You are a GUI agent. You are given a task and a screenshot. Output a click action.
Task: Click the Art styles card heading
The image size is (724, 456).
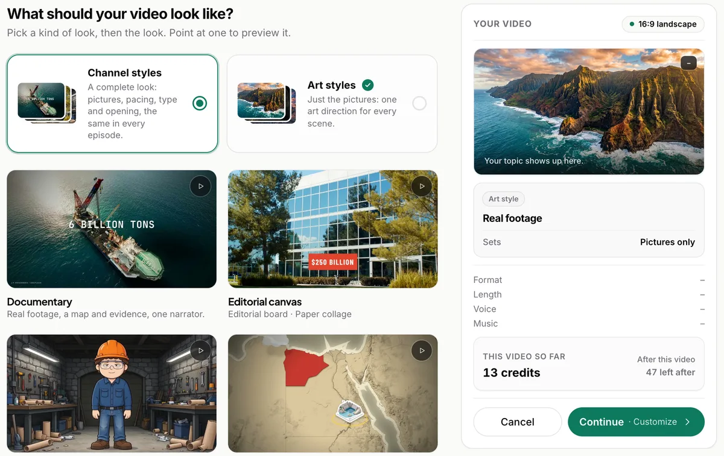(x=332, y=85)
